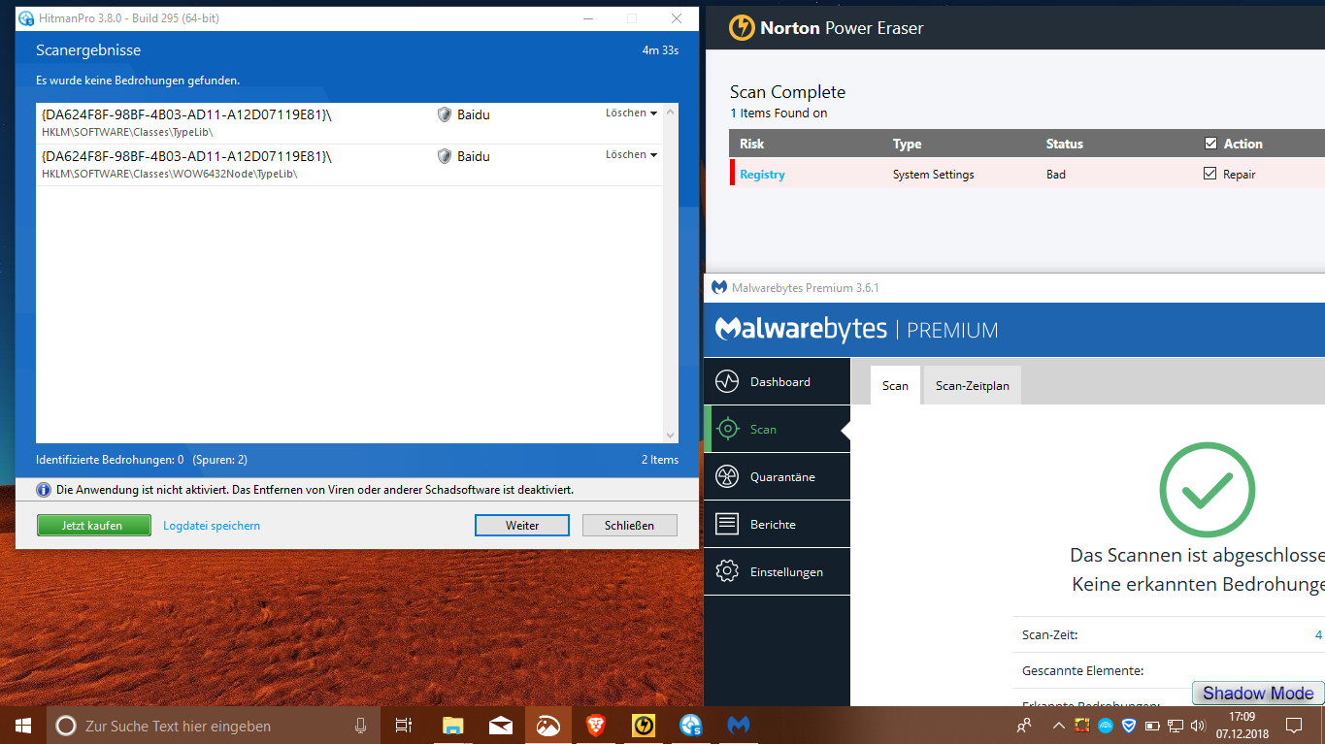Click the 'Scan-Zeit:' label in Malwarebytes
1325x744 pixels.
pos(1049,635)
